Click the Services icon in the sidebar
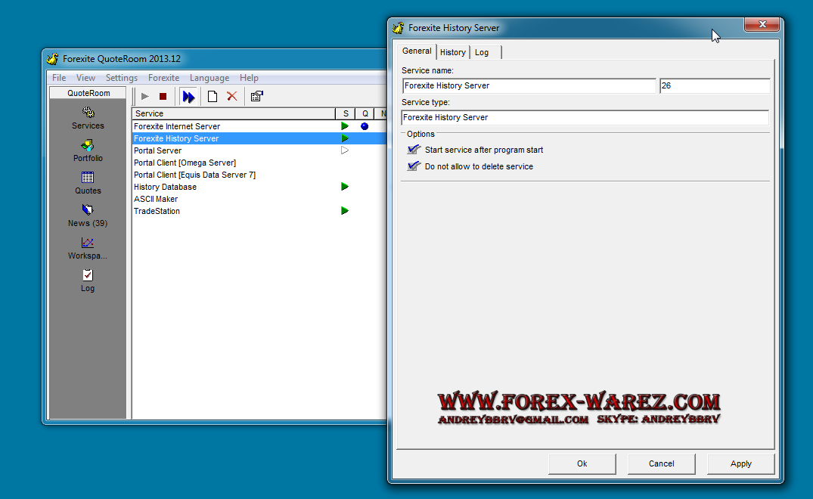 click(88, 113)
